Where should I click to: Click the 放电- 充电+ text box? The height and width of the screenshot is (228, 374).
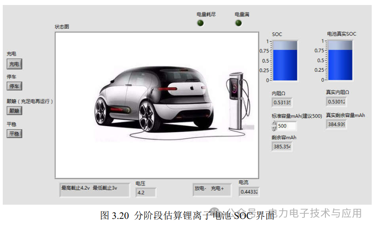tap(212, 190)
